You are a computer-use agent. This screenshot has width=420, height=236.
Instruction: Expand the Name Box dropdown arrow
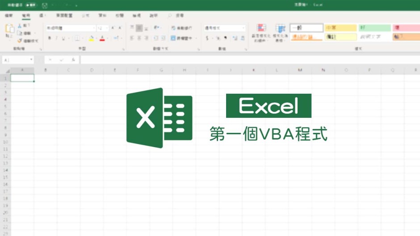point(31,59)
